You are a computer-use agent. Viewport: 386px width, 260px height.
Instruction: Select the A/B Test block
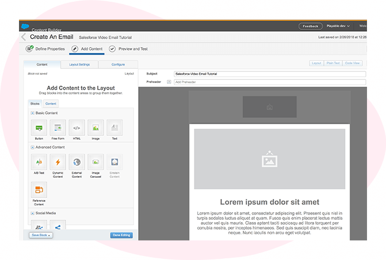click(39, 162)
